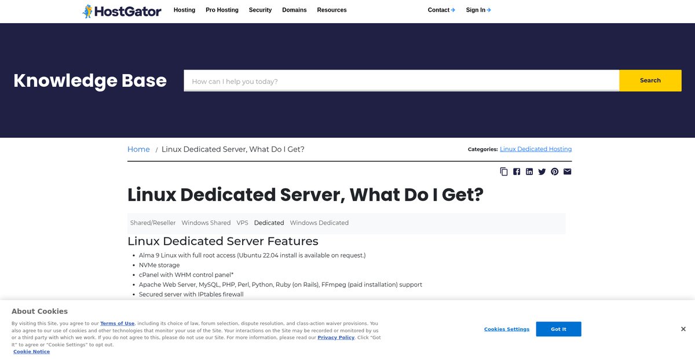The width and height of the screenshot is (695, 359).
Task: Click the 'Alma 9 Linux with full root access' item
Action: 252,255
